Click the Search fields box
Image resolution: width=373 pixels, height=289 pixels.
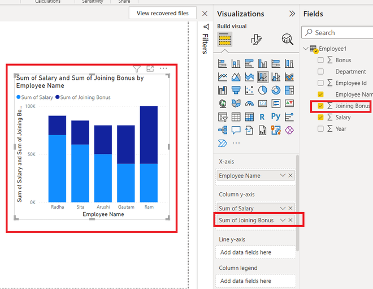[x=337, y=32]
